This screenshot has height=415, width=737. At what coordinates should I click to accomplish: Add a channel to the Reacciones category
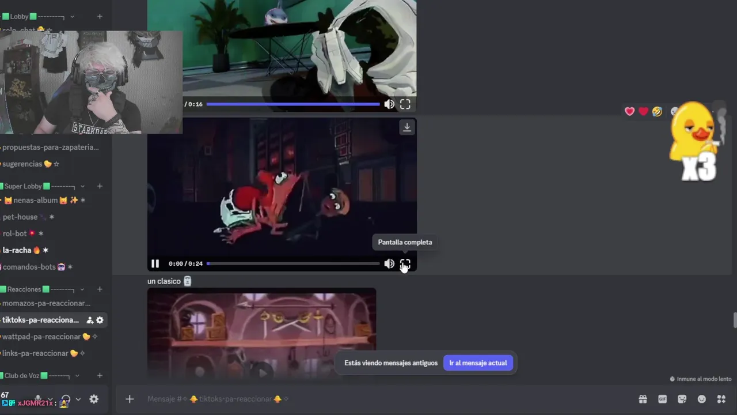[x=100, y=289]
